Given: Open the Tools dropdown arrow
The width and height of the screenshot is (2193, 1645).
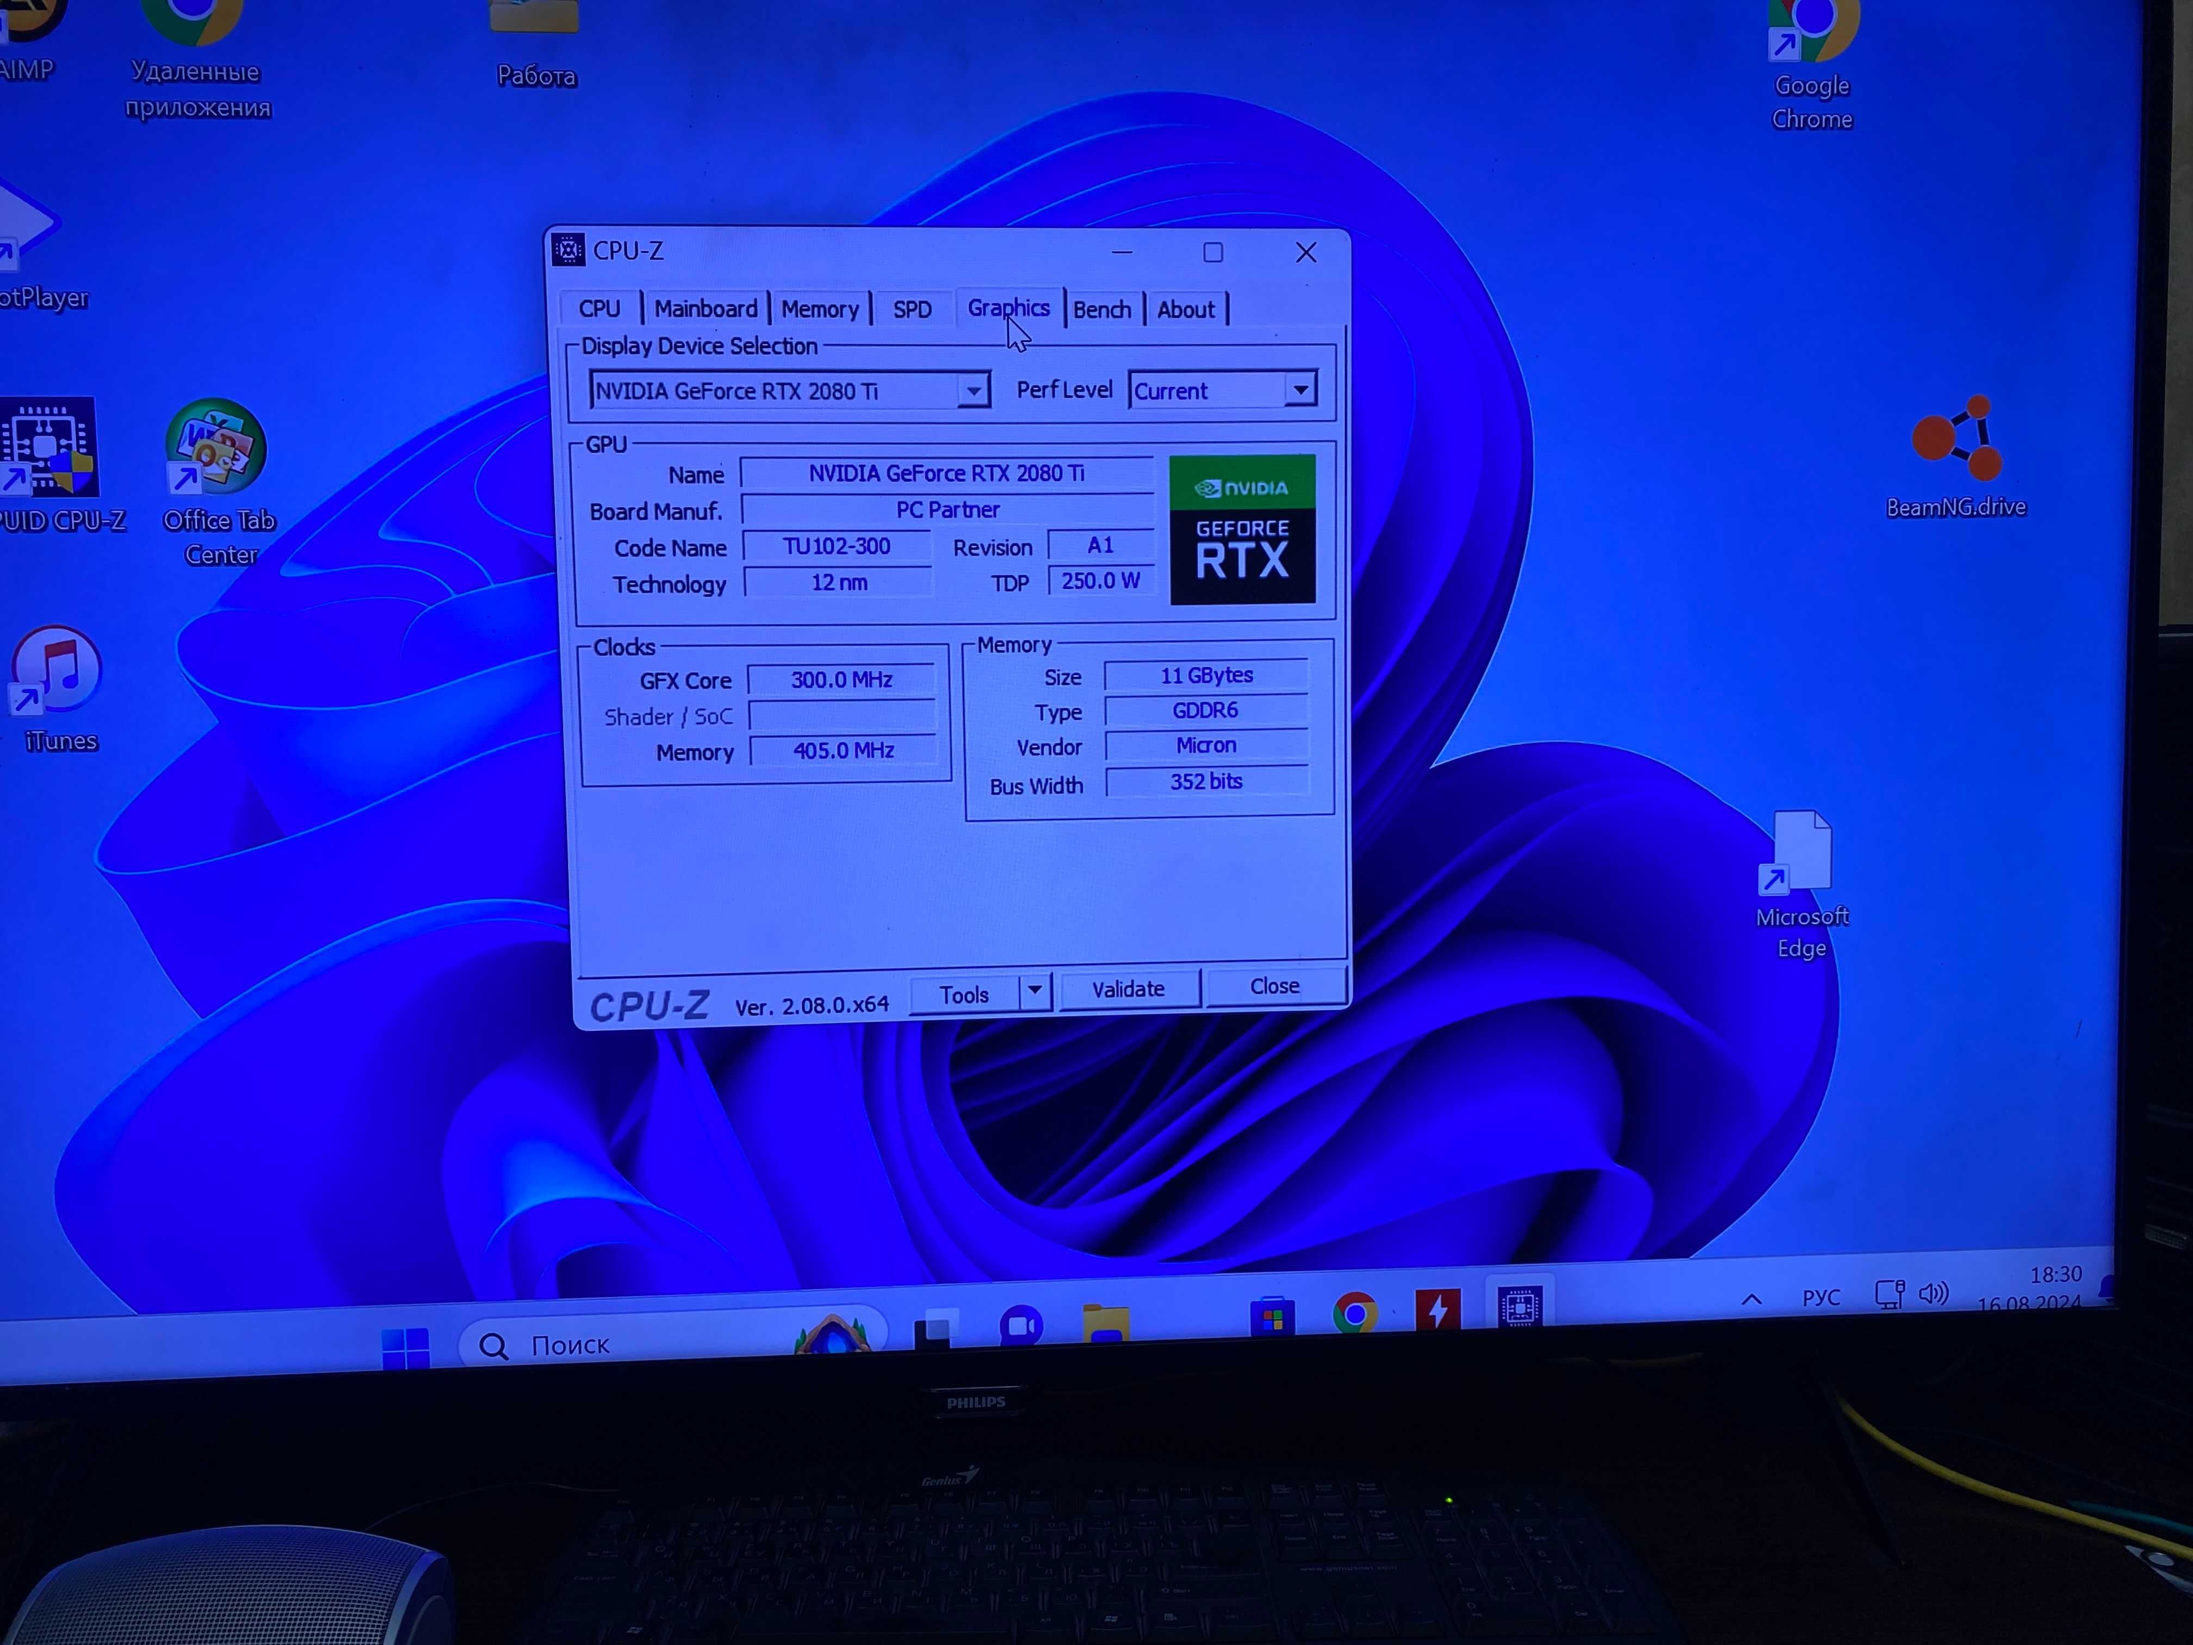Looking at the screenshot, I should (1034, 991).
